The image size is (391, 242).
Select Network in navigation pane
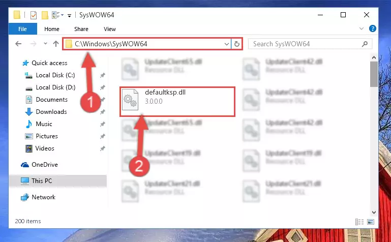pos(43,197)
